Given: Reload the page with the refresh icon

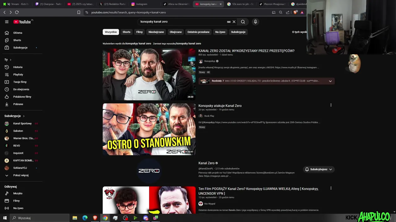Looking at the screenshot, I should pos(17,12).
